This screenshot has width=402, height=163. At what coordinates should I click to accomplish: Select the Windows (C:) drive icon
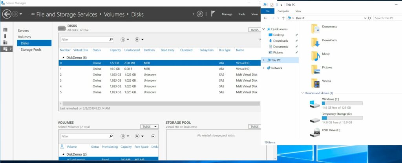click(314, 104)
